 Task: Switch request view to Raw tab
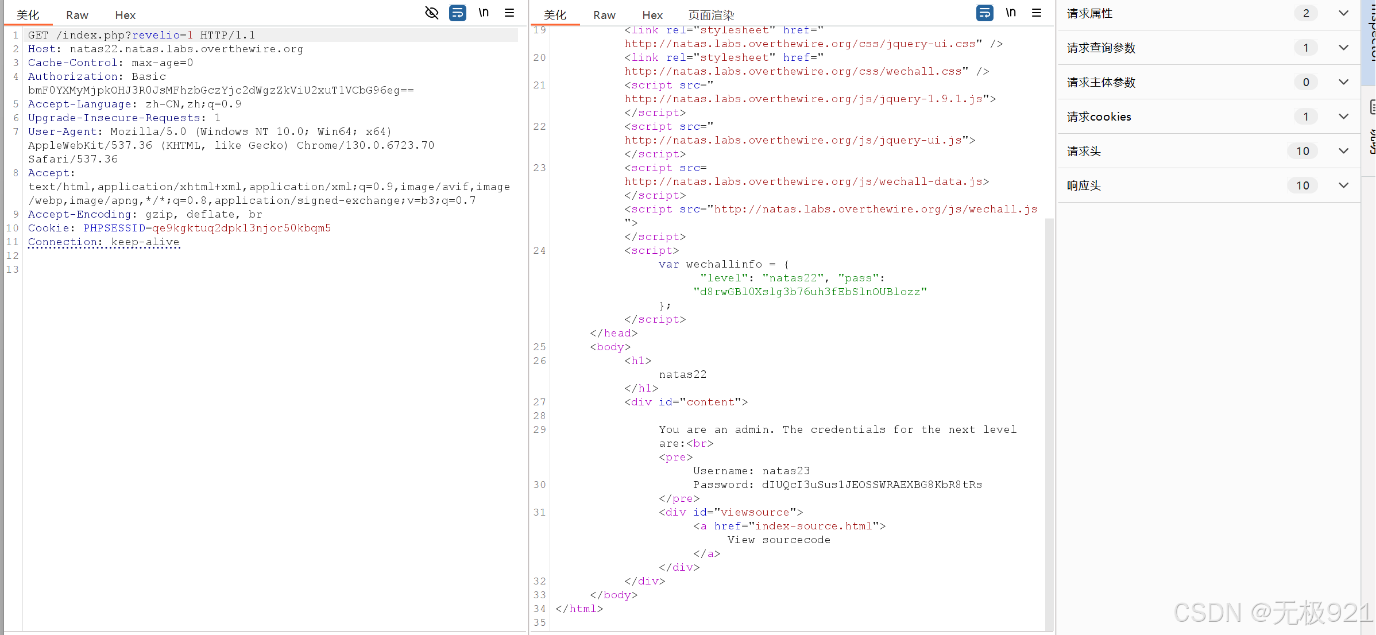point(77,15)
